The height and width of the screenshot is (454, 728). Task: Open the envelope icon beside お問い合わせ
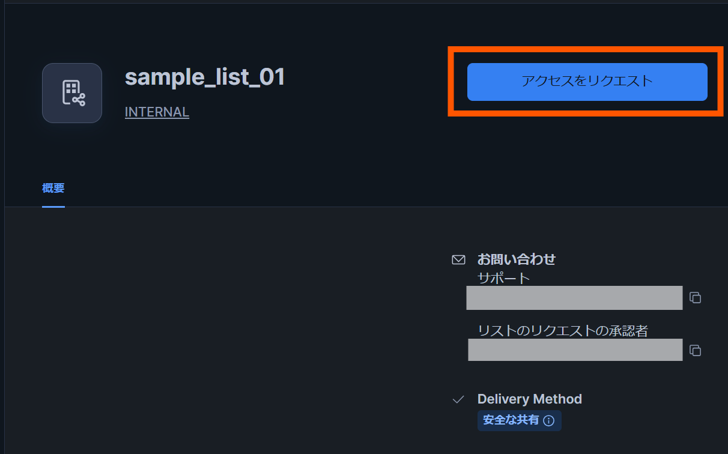click(458, 259)
